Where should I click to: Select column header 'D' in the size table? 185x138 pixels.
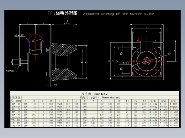tap(51, 101)
